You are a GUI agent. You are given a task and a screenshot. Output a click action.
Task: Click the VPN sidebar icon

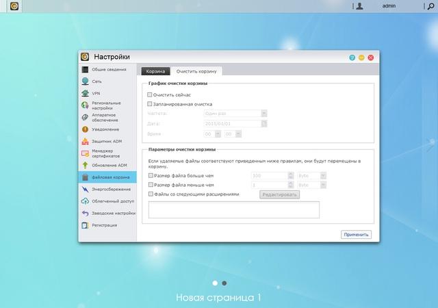click(85, 93)
